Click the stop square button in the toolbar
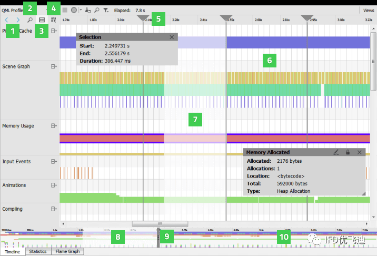The height and width of the screenshot is (256, 377). coord(65,10)
